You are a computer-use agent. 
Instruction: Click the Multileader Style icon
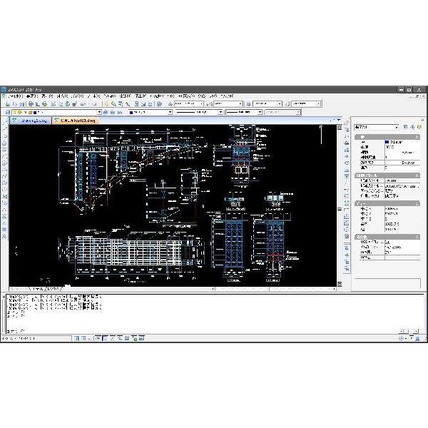tap(287, 104)
